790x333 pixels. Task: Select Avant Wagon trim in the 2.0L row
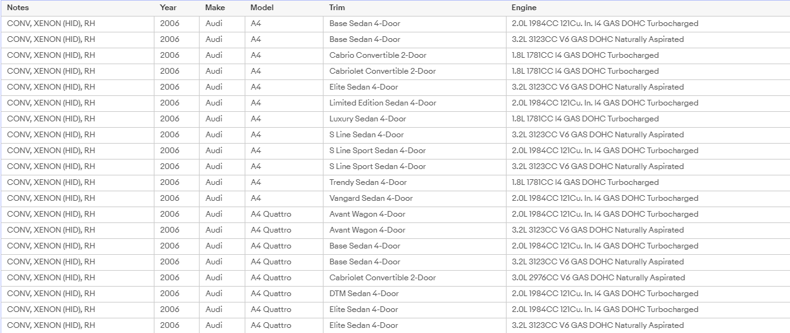414,214
